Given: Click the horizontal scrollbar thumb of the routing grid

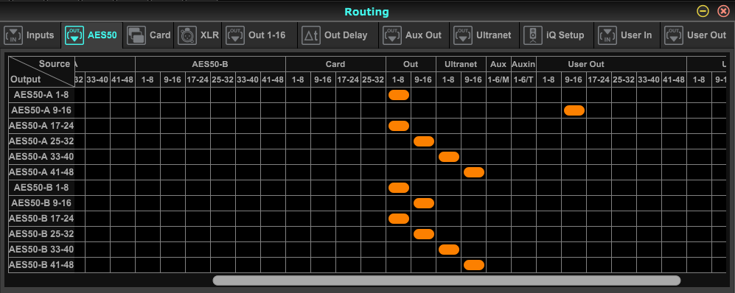Looking at the screenshot, I should tap(446, 280).
